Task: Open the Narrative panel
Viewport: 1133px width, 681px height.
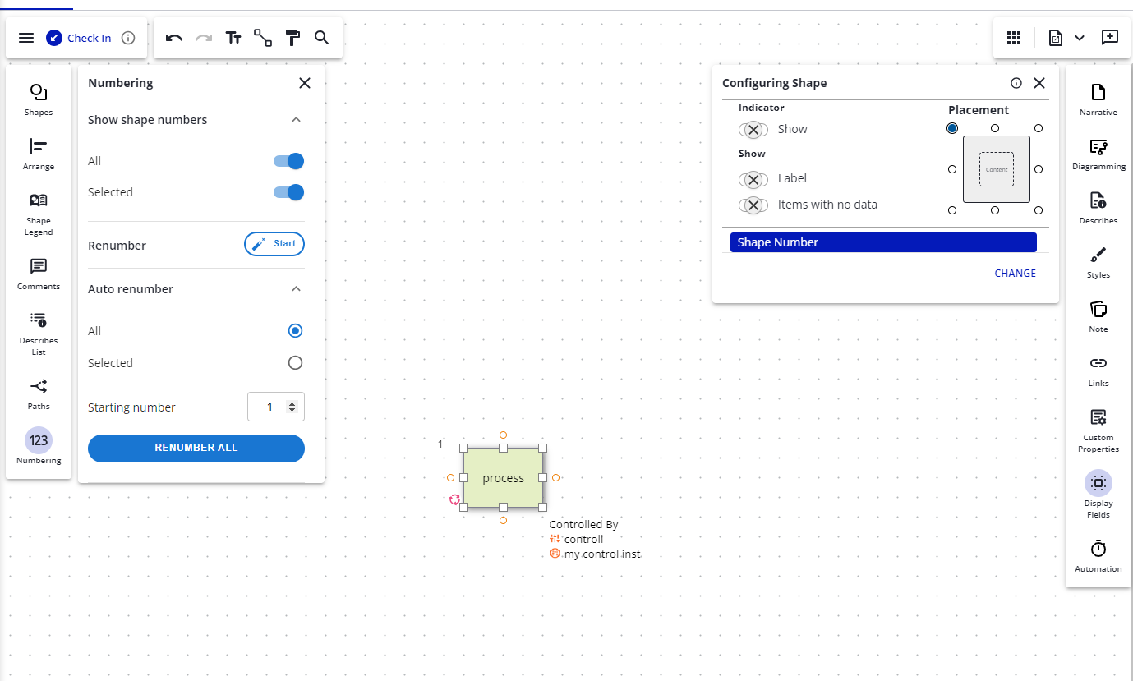Action: pyautogui.click(x=1098, y=93)
